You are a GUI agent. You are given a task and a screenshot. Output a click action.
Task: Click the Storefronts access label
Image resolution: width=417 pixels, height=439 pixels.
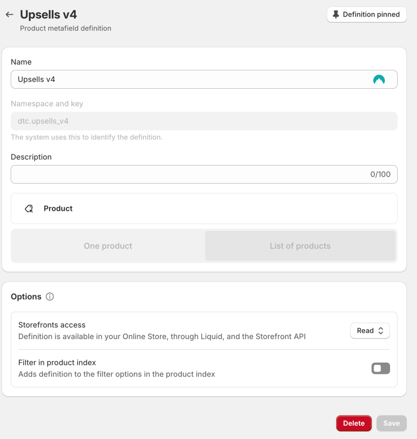[x=52, y=325]
